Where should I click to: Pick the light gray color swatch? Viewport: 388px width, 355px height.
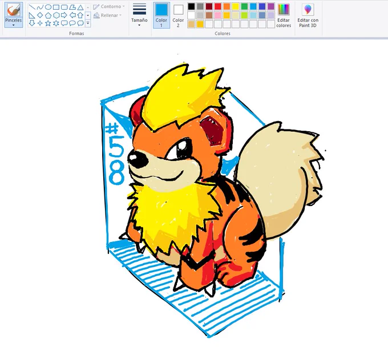point(200,15)
